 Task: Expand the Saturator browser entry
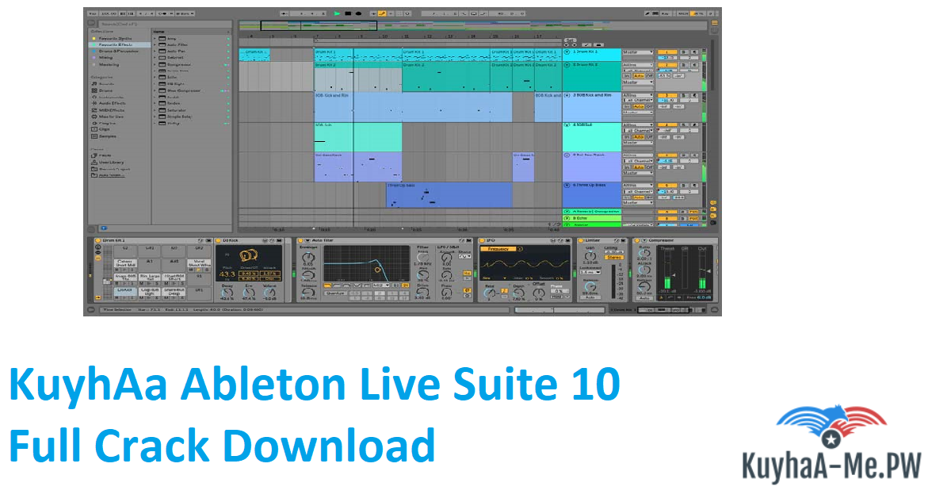[x=155, y=109]
